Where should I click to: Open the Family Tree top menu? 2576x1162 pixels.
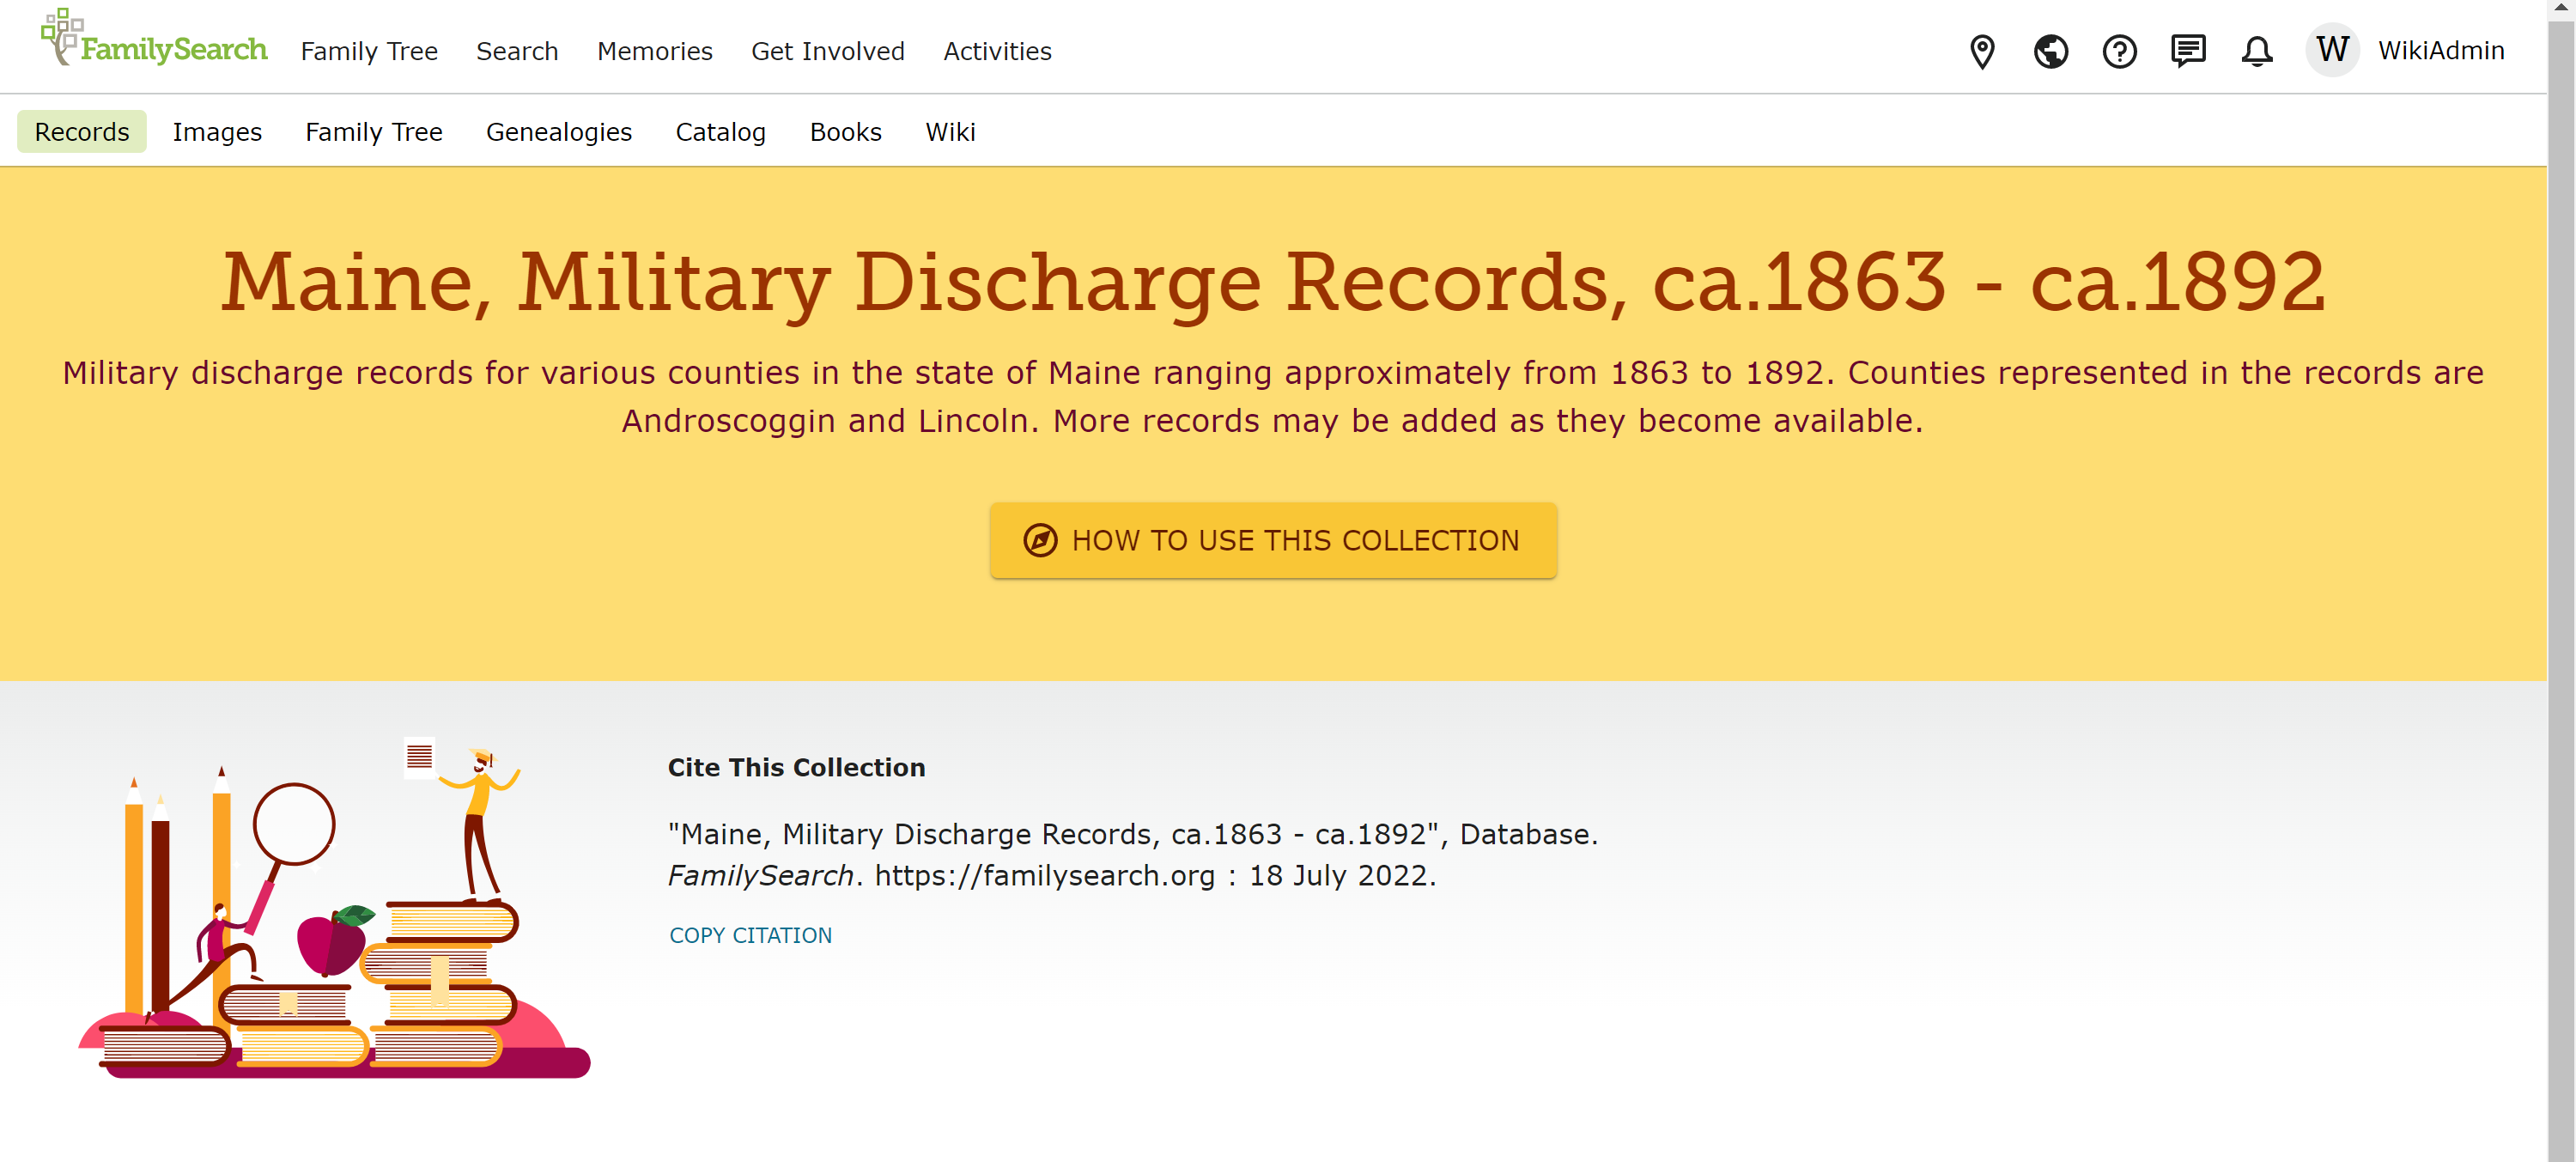tap(369, 51)
